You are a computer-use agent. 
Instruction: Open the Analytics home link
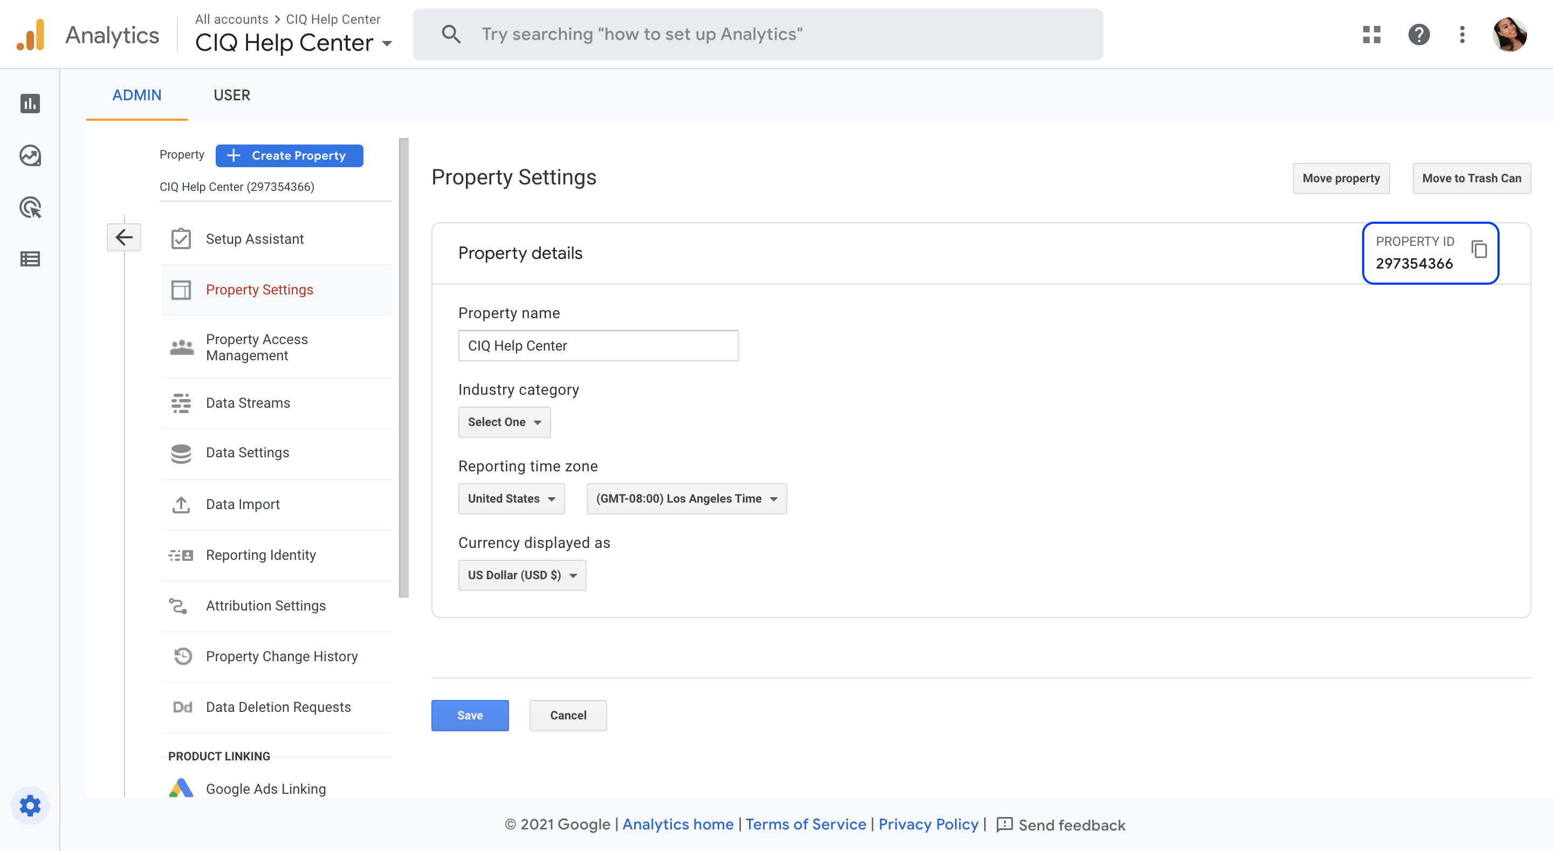tap(678, 825)
